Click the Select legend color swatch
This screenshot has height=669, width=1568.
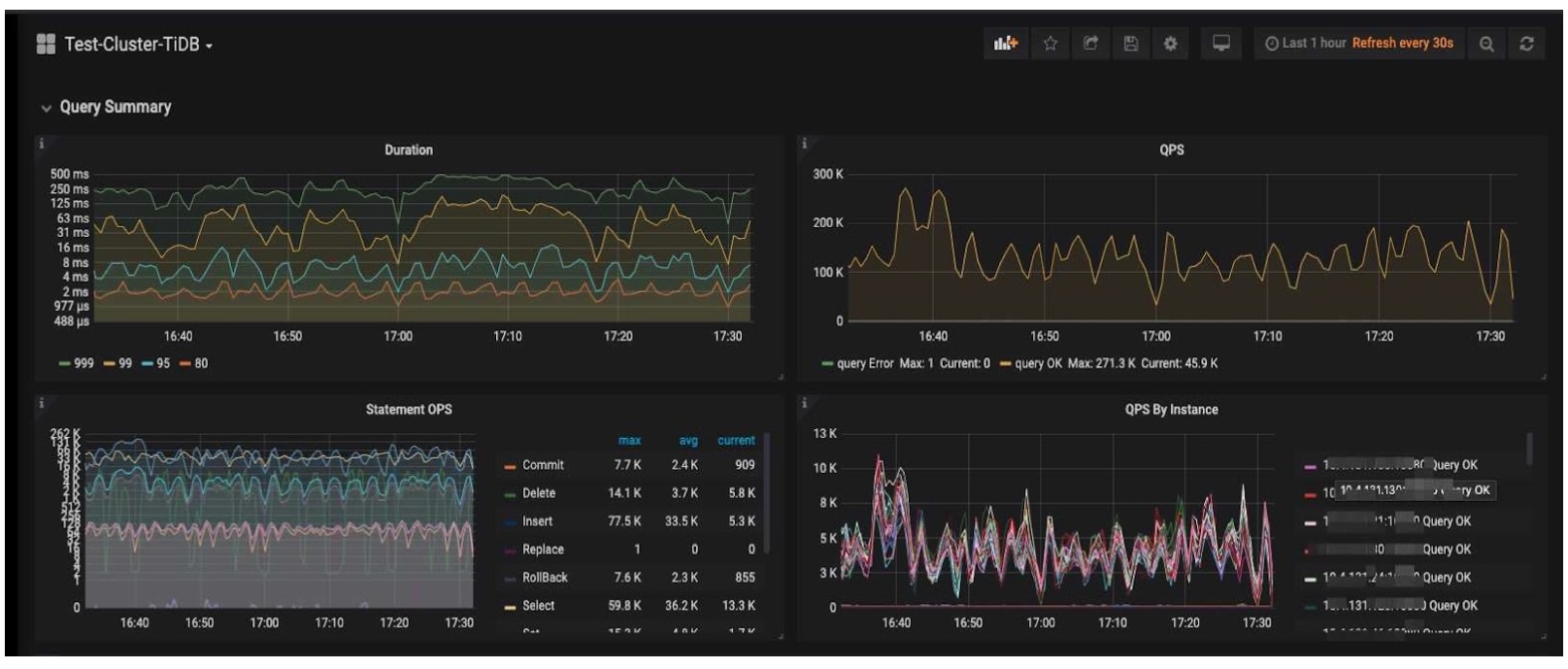(x=510, y=607)
